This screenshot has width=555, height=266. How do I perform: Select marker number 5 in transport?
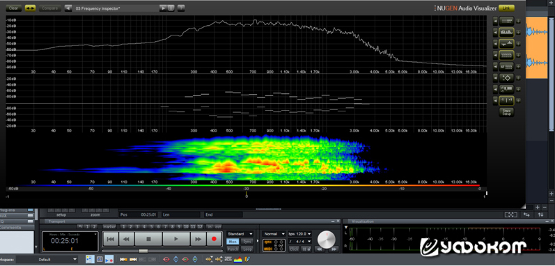(x=152, y=226)
